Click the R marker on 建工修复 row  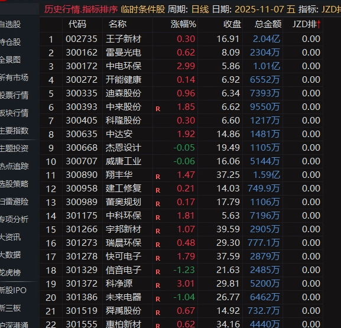click(x=158, y=190)
